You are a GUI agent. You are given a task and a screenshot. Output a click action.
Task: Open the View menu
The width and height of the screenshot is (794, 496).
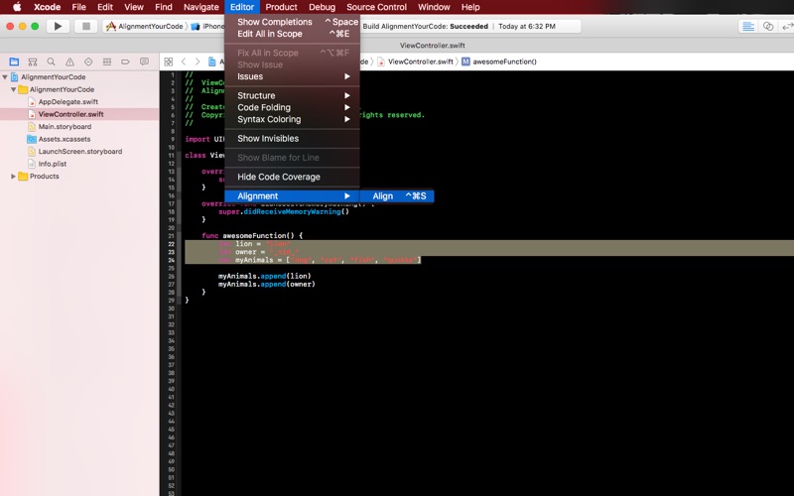134,7
